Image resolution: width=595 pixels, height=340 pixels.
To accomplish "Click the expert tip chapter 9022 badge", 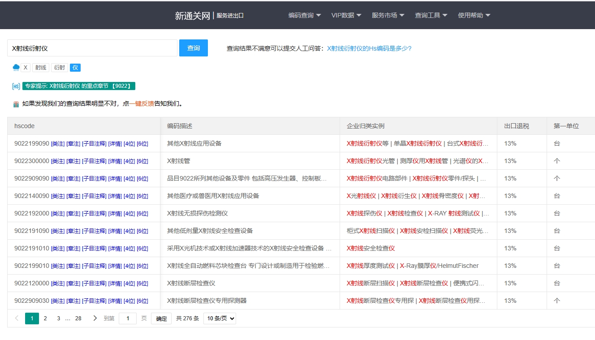I will tap(79, 86).
